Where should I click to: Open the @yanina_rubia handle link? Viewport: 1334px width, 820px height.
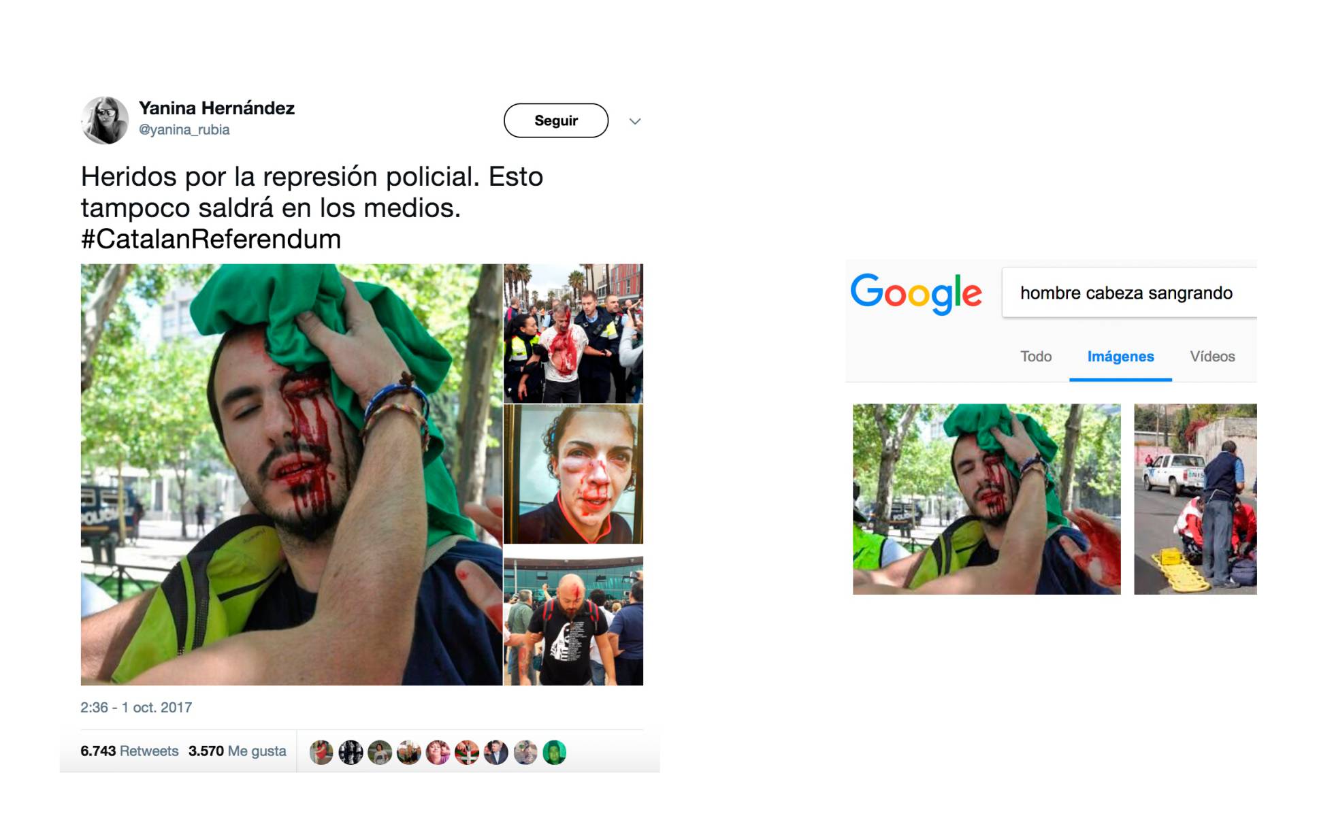184,130
